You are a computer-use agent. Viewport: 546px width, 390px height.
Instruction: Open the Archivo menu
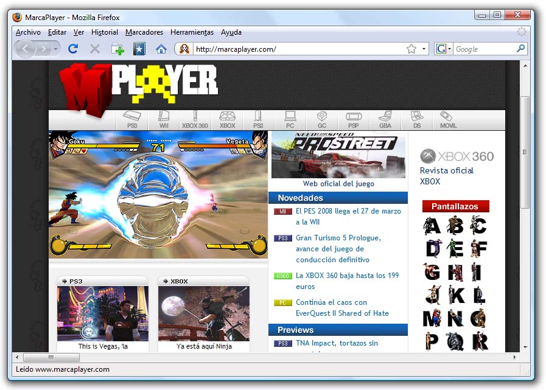[28, 32]
